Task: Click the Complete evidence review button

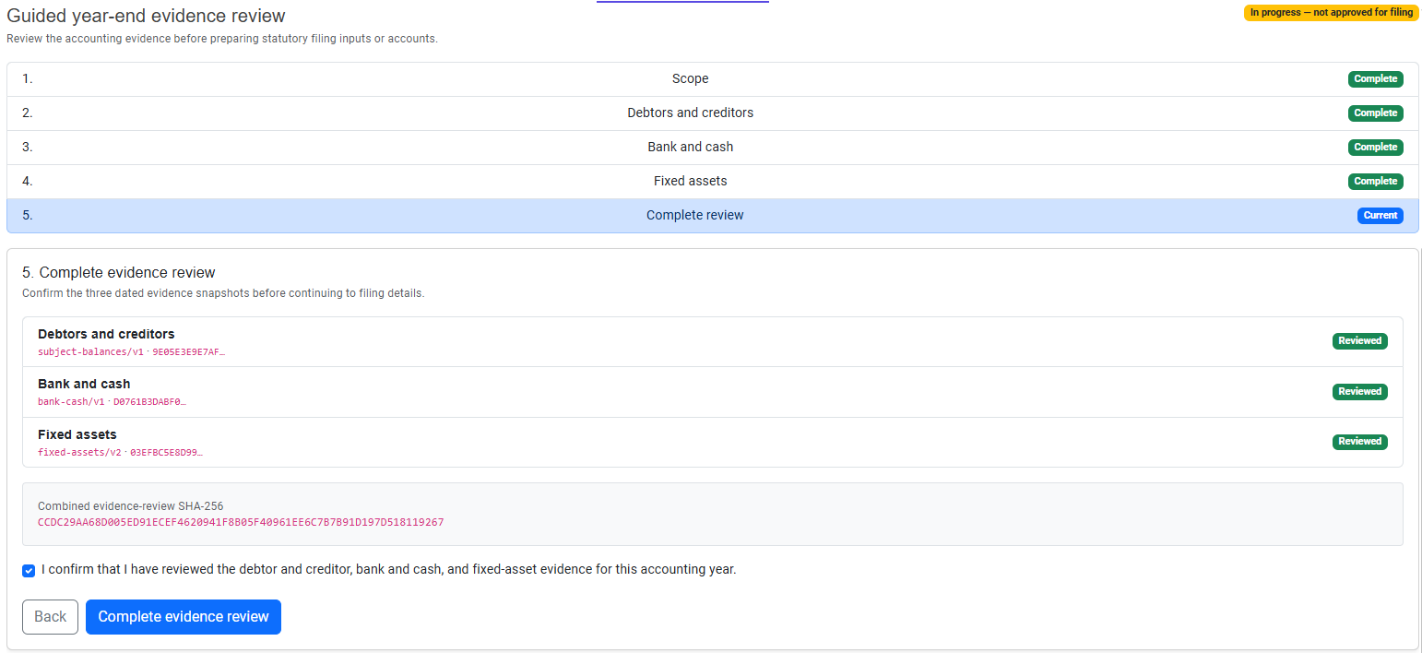Action: click(184, 617)
